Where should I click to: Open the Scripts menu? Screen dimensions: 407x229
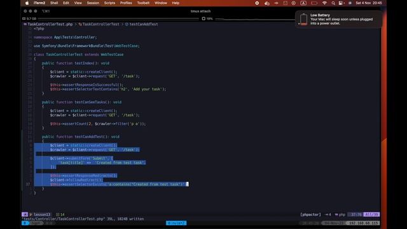point(109,3)
